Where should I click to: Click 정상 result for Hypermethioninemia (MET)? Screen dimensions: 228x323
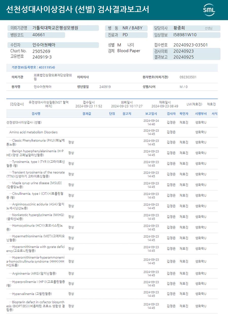coord(71,238)
